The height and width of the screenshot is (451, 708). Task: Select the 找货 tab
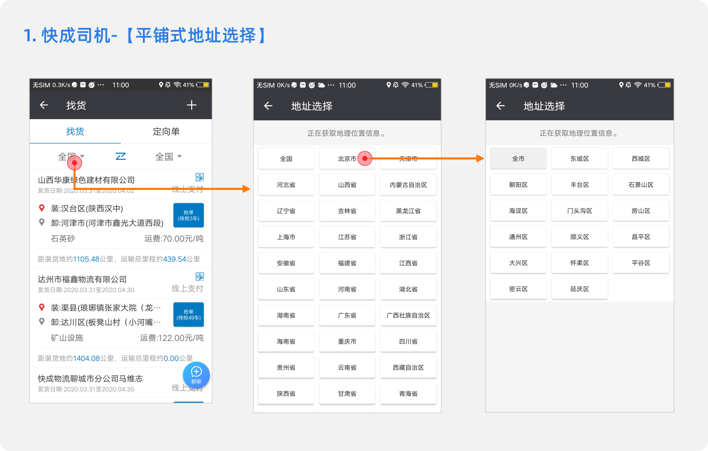(x=75, y=132)
